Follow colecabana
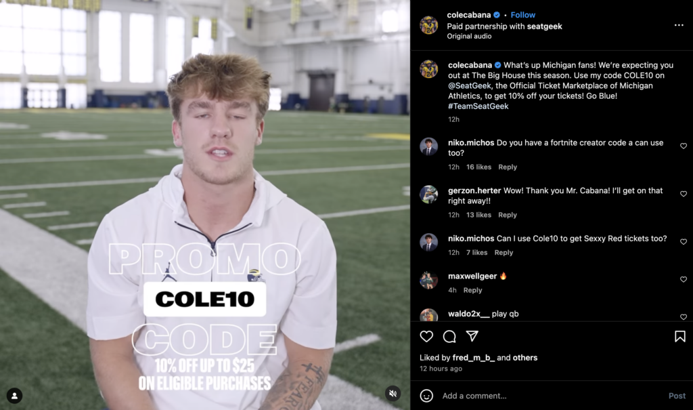This screenshot has width=693, height=410. (x=523, y=15)
